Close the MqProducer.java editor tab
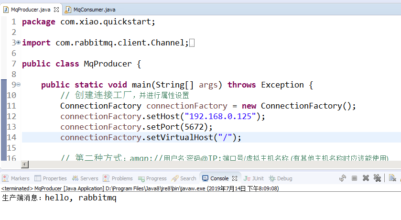 click(56, 10)
